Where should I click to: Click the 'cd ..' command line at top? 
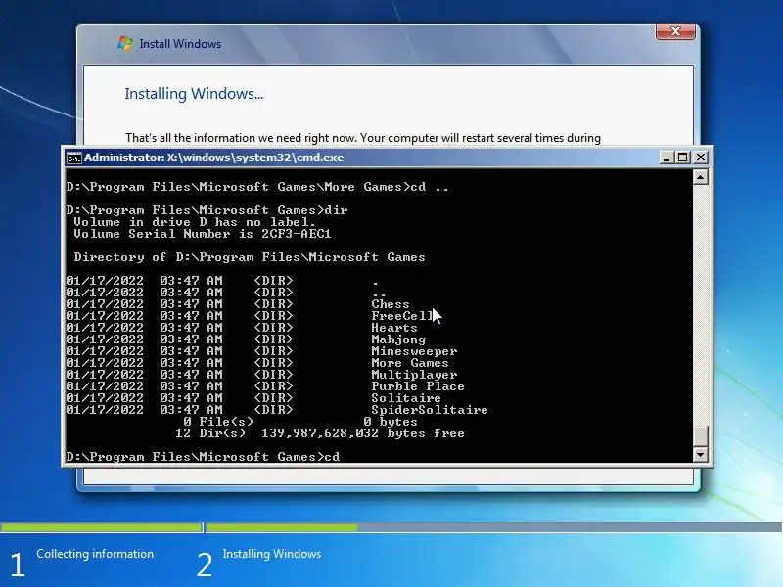pos(257,187)
